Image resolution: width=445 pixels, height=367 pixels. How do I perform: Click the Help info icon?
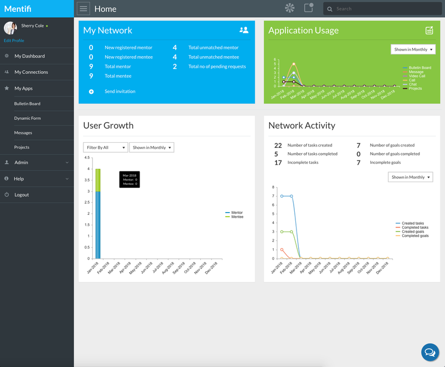7,178
